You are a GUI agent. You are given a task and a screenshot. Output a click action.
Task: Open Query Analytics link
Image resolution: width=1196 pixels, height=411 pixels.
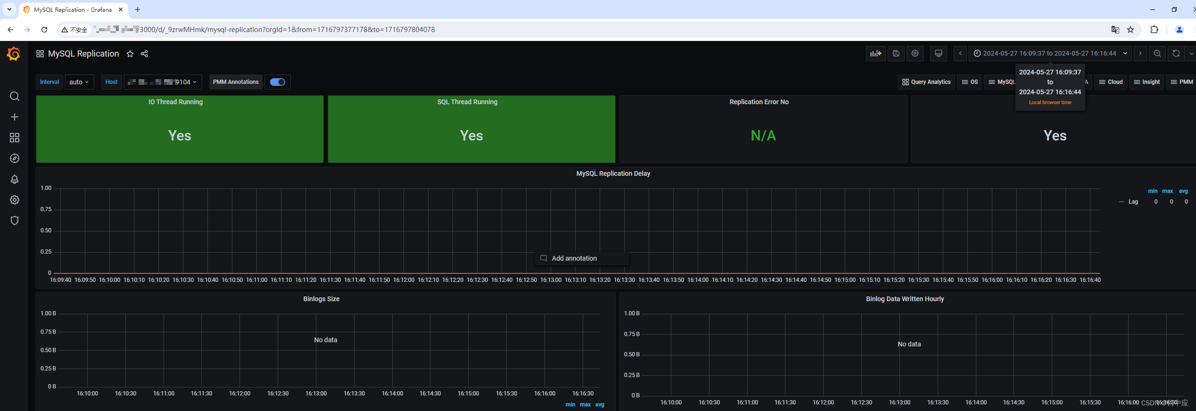click(926, 82)
